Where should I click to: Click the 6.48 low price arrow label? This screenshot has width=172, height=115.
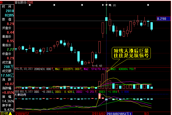[x=97, y=66]
